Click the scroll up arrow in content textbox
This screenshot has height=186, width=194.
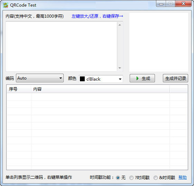[x=120, y=25]
